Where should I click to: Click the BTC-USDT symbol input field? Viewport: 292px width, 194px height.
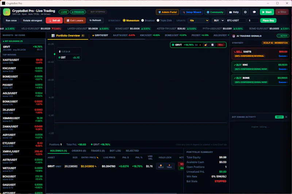point(236,20)
